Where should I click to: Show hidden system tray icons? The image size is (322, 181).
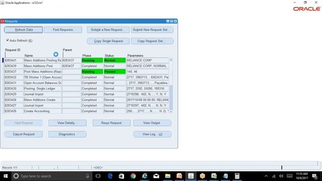266,176
